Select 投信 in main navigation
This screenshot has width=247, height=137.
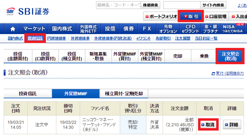point(110,29)
